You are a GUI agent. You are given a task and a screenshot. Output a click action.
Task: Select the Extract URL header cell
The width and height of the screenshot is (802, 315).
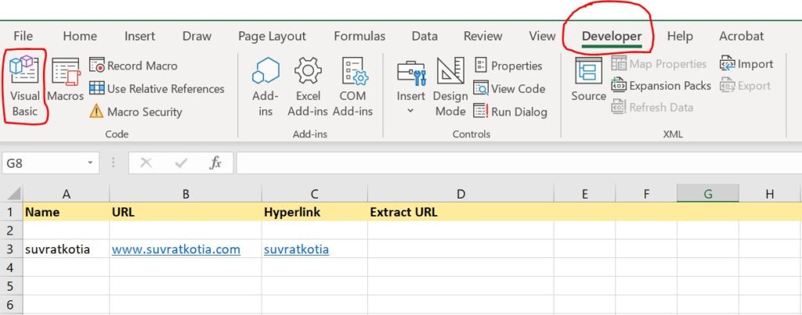pos(461,212)
